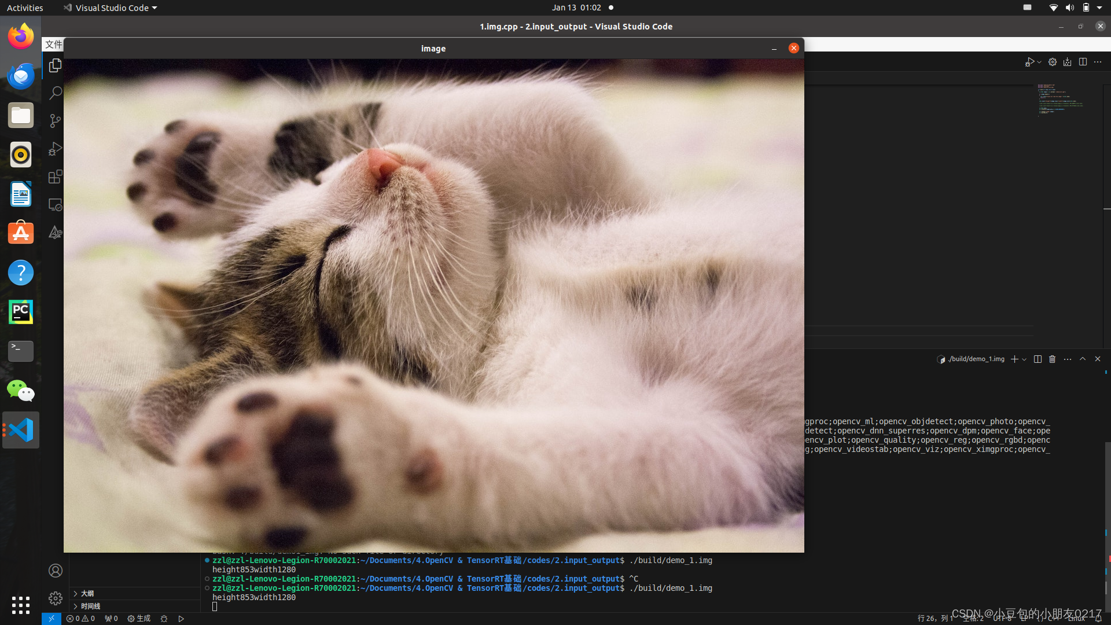Open PyCharm from the dock
1111x625 pixels.
(x=21, y=312)
